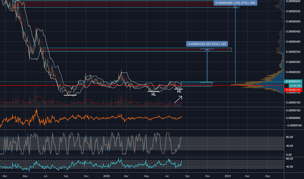This screenshot has width=304, height=179.
Task: Click the −0.00000100 oscillator scale label
Action: tap(293, 125)
